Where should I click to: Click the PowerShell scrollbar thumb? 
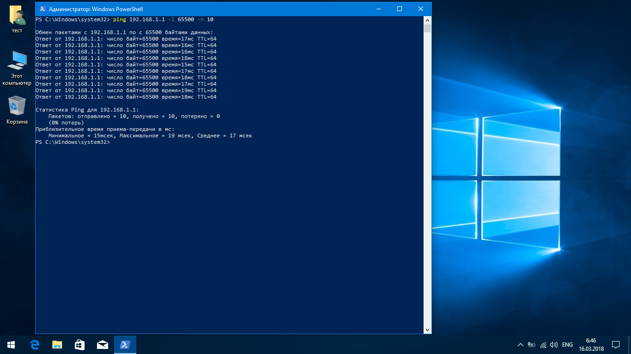point(427,28)
